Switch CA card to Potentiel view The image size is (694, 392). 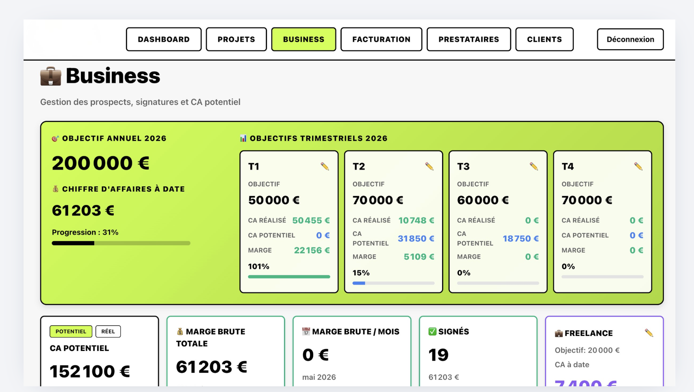point(71,331)
